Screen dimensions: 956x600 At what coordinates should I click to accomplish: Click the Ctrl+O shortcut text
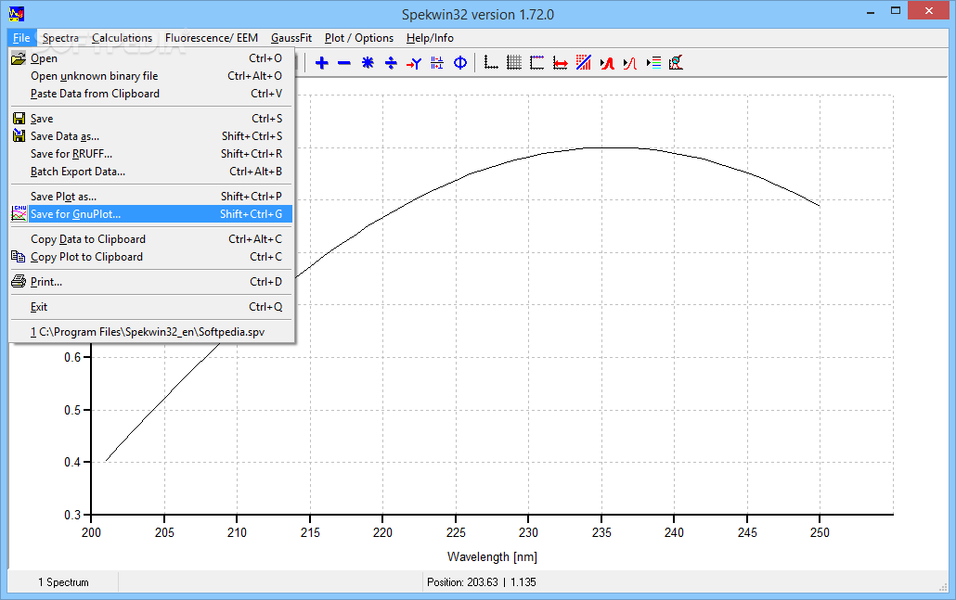[x=265, y=58]
